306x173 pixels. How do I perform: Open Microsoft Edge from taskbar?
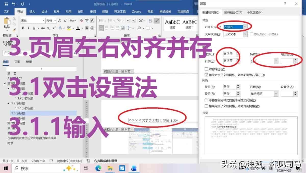click(x=98, y=168)
